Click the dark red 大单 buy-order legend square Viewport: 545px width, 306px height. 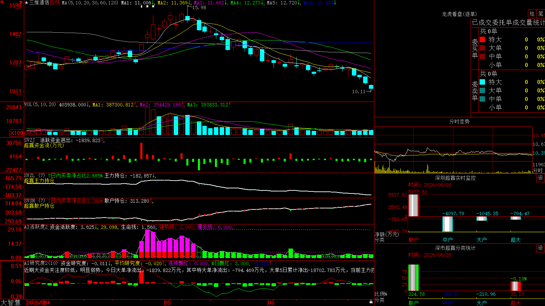point(482,48)
